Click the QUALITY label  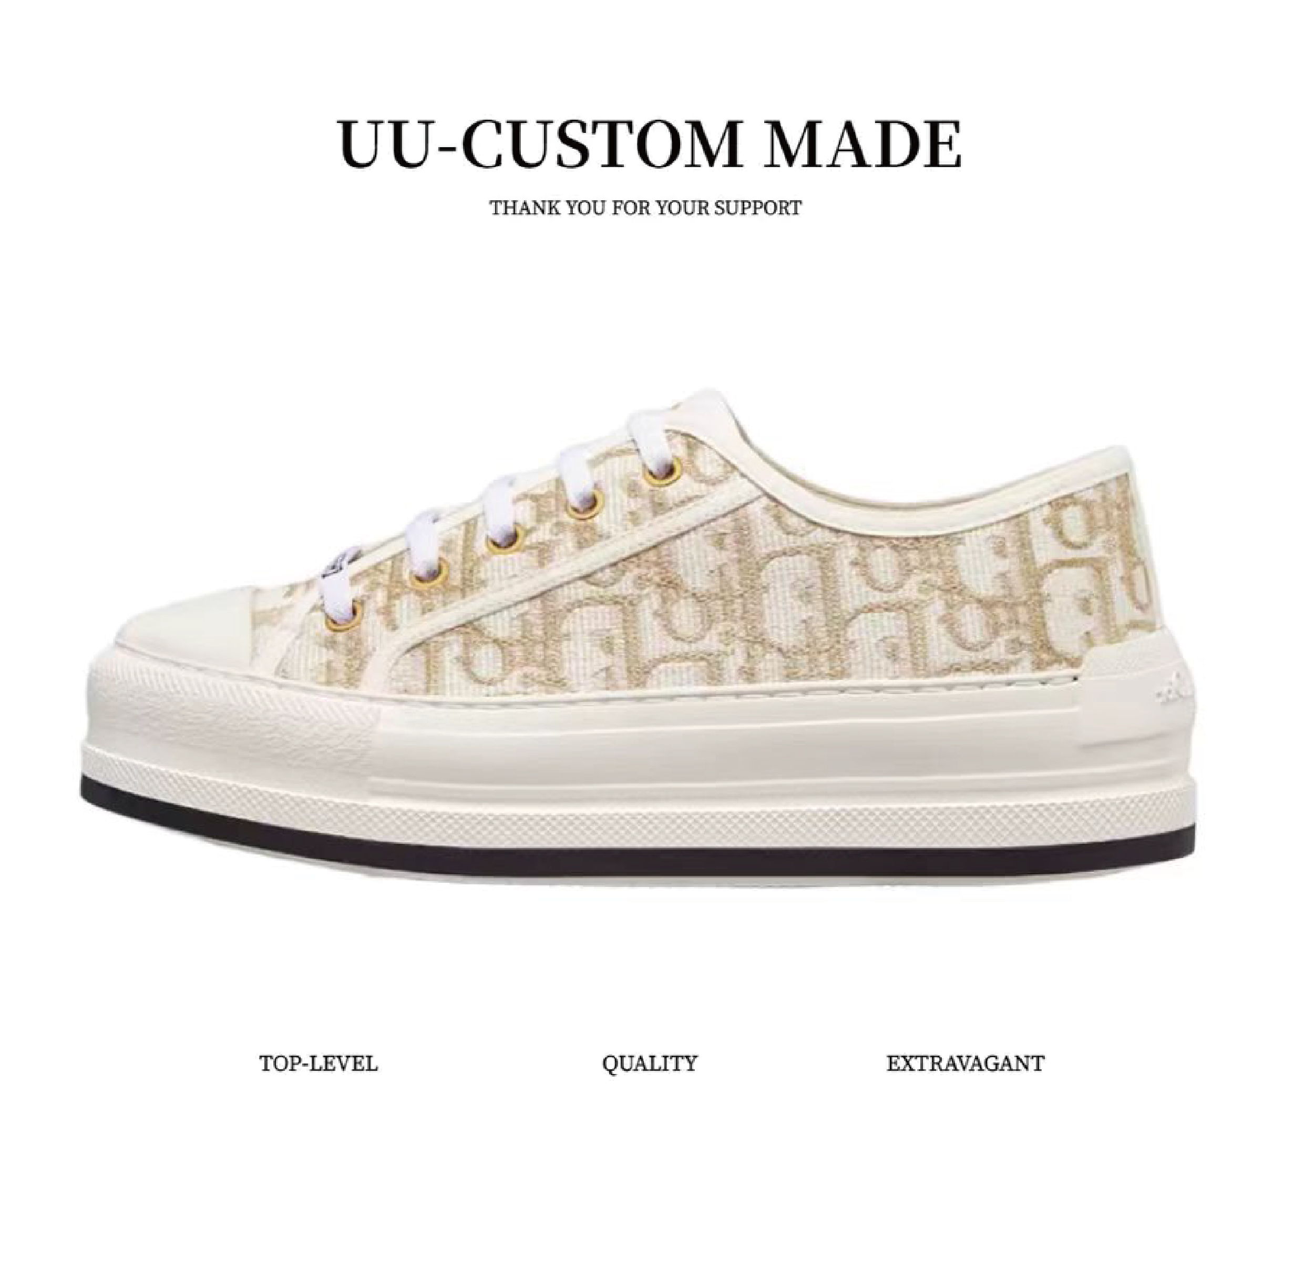click(649, 1064)
